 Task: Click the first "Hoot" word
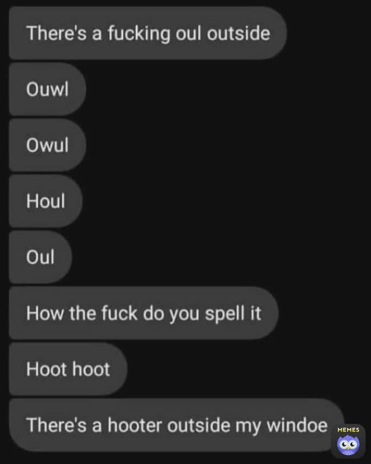[47, 369]
